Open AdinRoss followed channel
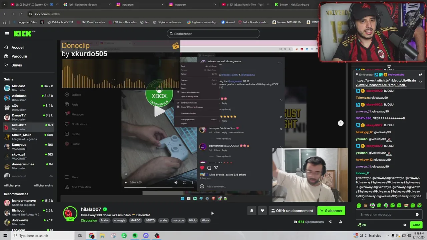427x240 pixels. tap(28, 98)
